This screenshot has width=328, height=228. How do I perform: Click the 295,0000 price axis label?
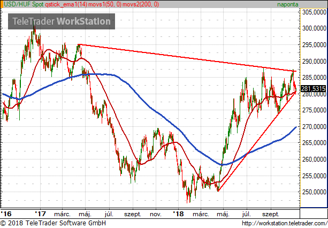click(x=314, y=45)
